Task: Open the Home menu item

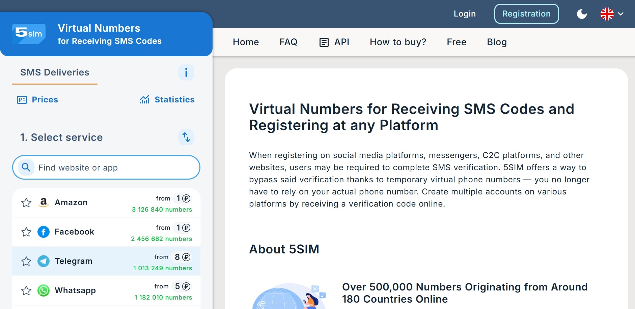Action: point(246,42)
